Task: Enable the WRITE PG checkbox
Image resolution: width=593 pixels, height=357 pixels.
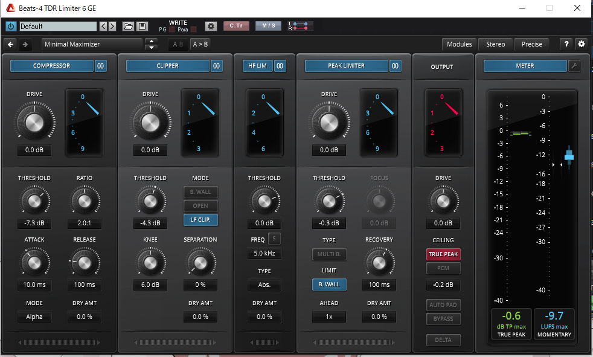Action: [171, 30]
